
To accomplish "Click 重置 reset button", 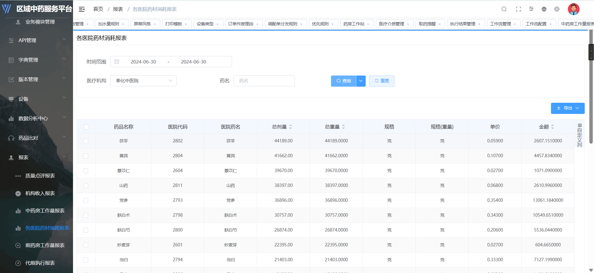I will click(x=381, y=81).
